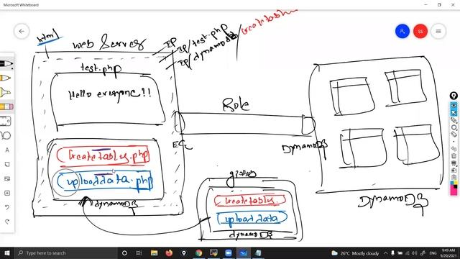Screen dimensions: 460x259
Task: Redo the last action
Action: 7,222
